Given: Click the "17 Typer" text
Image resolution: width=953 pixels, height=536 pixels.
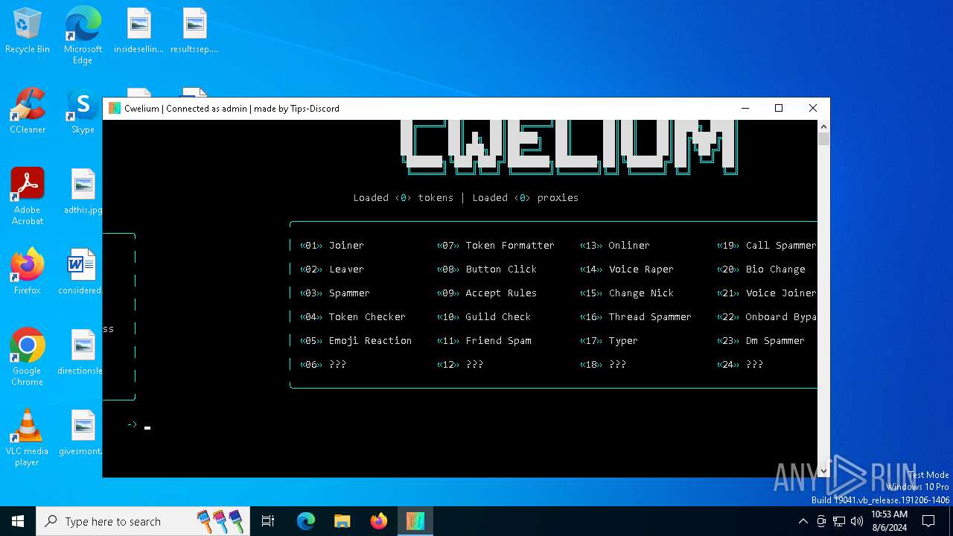Looking at the screenshot, I should tap(609, 341).
